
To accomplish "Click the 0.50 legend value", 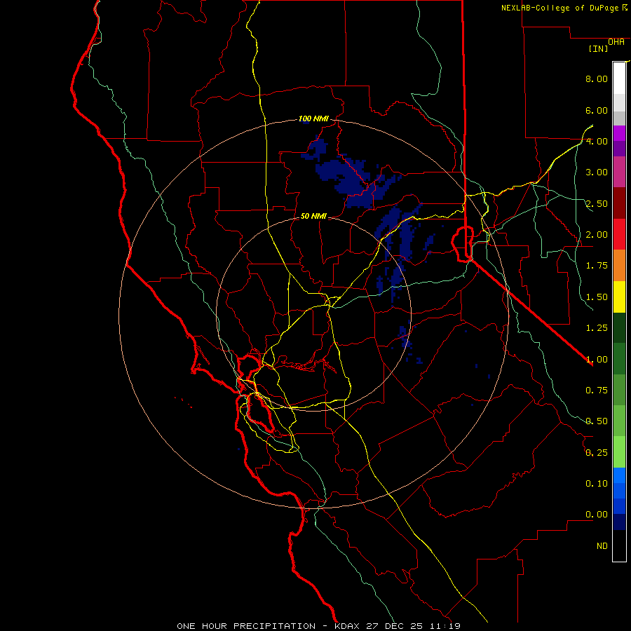I will tap(597, 421).
